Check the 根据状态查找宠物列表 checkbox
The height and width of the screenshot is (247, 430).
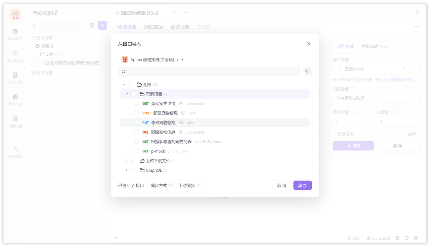(136, 142)
